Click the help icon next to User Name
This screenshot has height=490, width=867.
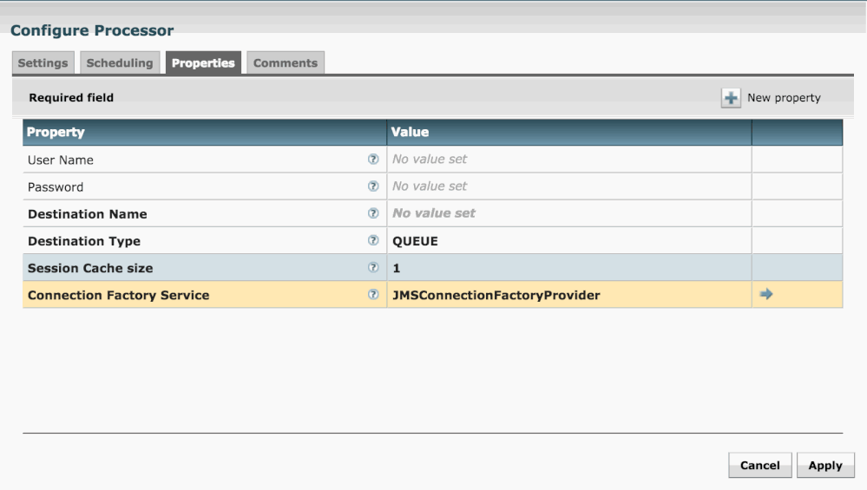point(373,160)
